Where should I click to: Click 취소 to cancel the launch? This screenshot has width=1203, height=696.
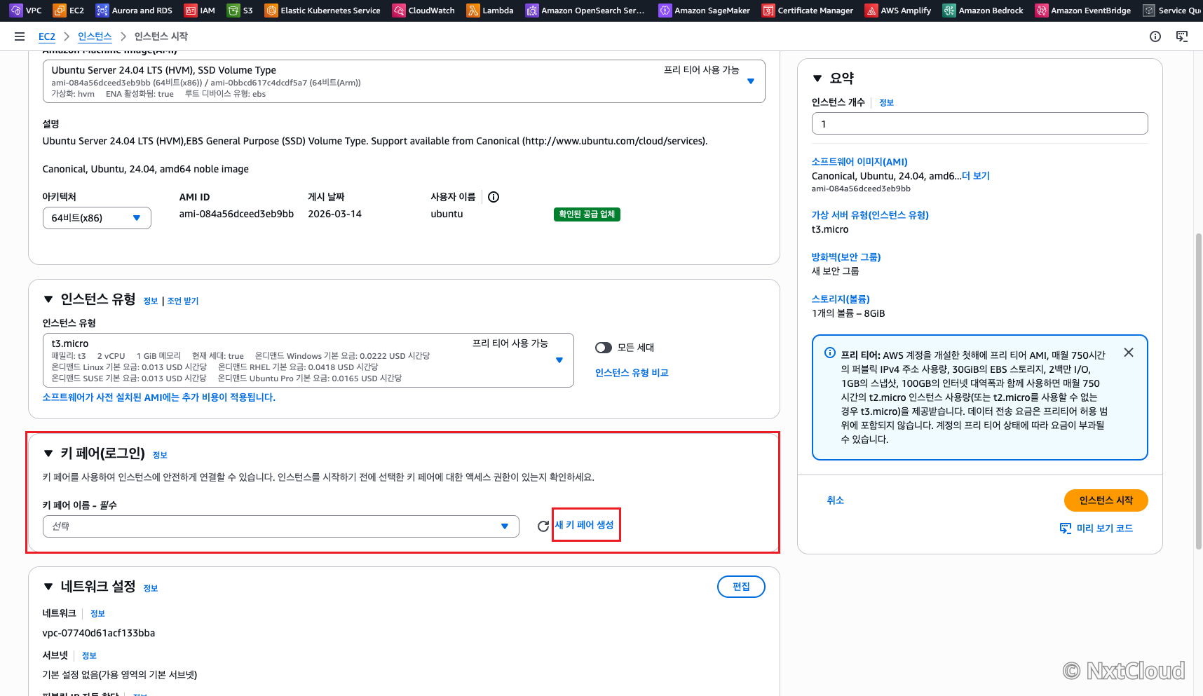click(836, 500)
